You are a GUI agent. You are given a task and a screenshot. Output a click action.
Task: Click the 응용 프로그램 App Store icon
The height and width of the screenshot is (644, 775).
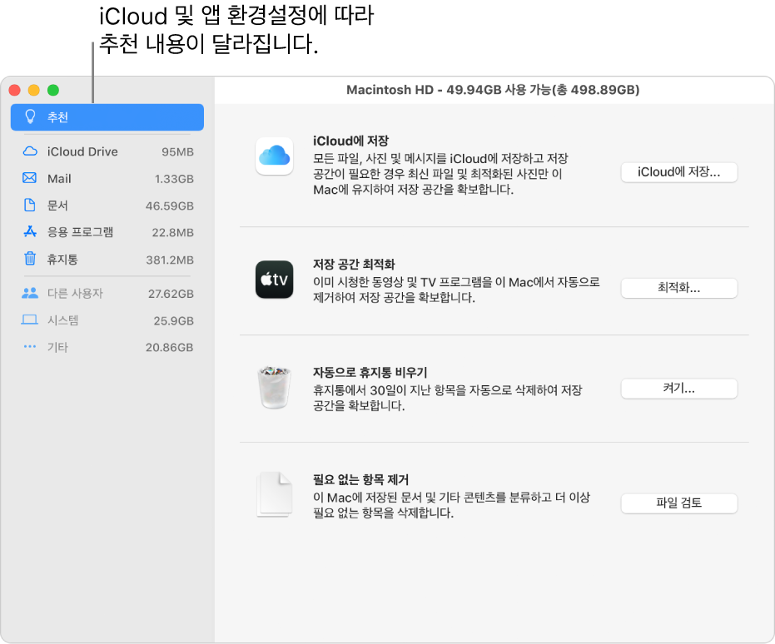(x=30, y=231)
